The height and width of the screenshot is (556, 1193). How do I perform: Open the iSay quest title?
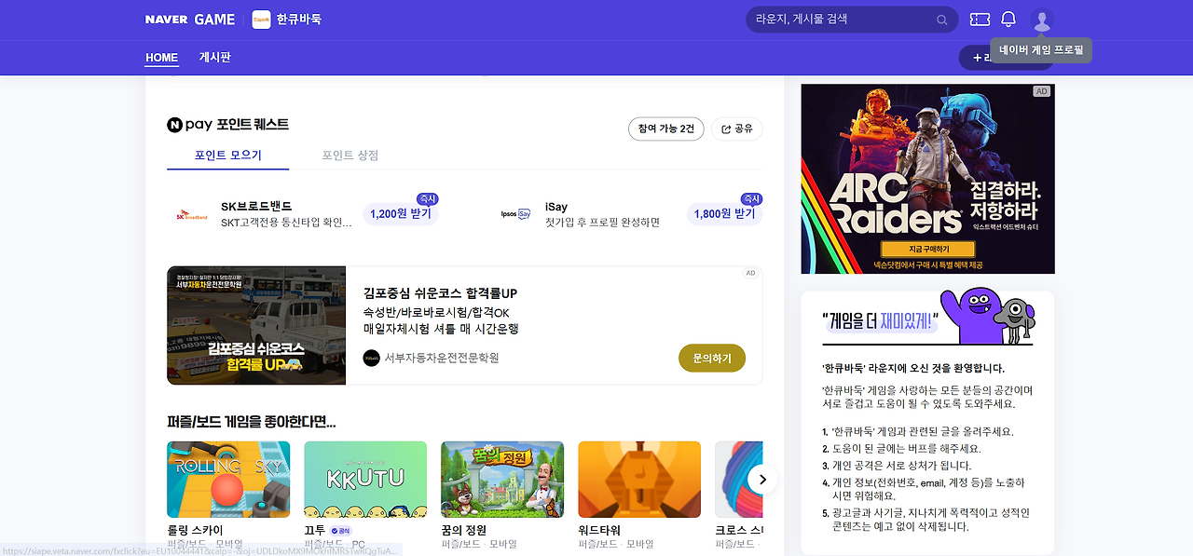click(556, 207)
